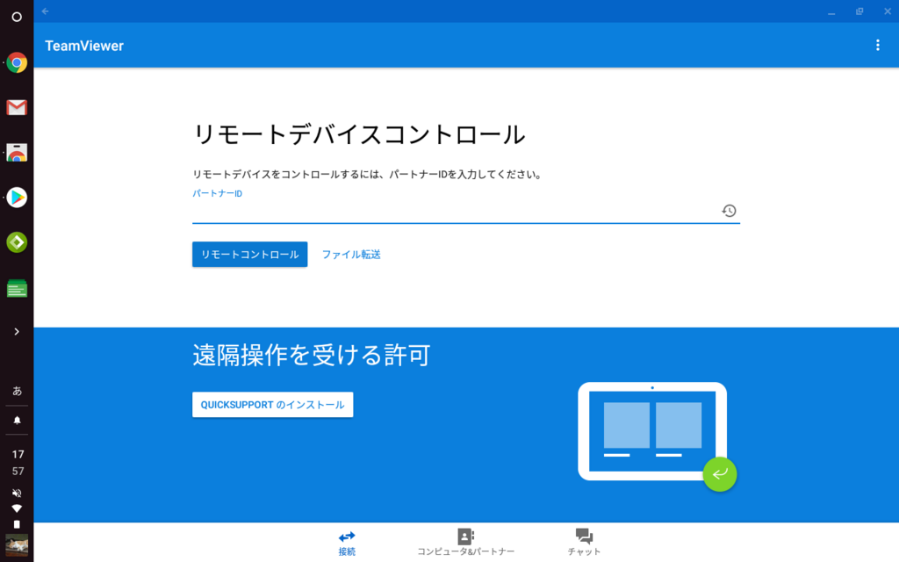Open the partner ID connection history icon
The image size is (899, 562).
[x=729, y=211]
